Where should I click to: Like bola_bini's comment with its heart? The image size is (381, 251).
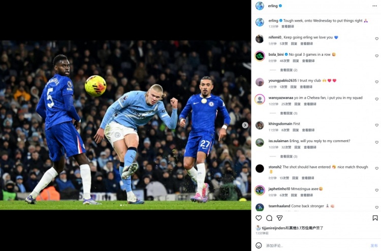[376, 56]
